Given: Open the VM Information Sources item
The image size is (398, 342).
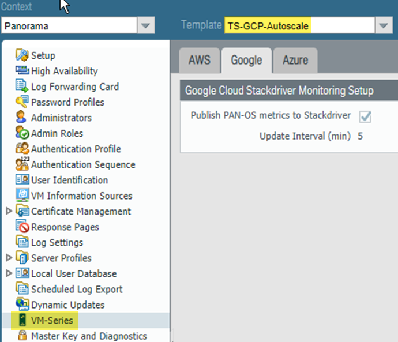Looking at the screenshot, I should [81, 196].
